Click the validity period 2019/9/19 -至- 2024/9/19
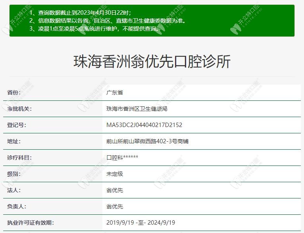The height and width of the screenshot is (233, 304). [141, 223]
